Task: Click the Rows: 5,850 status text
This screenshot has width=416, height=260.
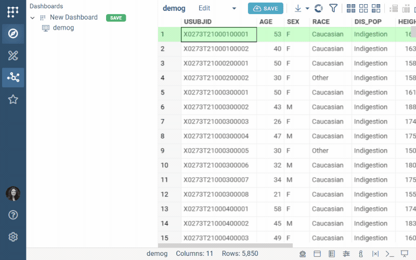Action: (x=240, y=254)
